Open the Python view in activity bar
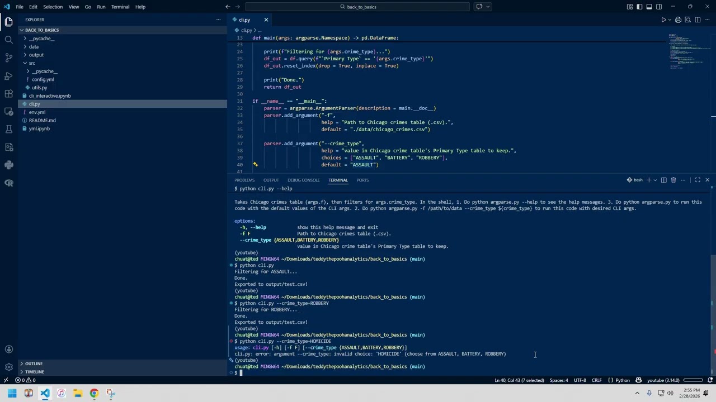This screenshot has width=716, height=402. [x=8, y=165]
